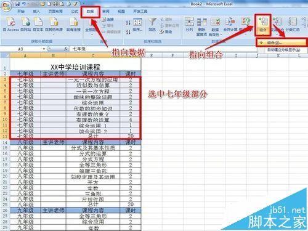
Task: Click the Office button orb
Action: pyautogui.click(x=6, y=6)
